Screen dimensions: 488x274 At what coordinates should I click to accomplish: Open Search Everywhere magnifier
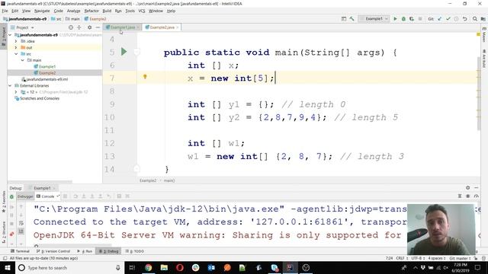[474, 19]
